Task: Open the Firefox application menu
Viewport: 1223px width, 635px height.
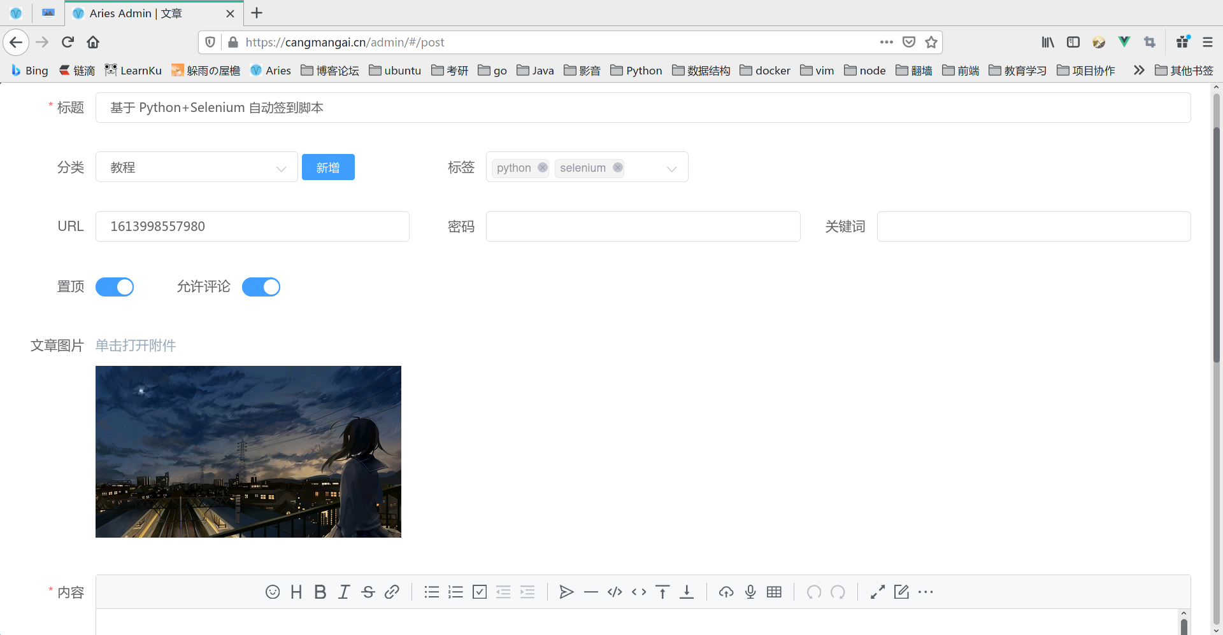Action: pos(1208,42)
